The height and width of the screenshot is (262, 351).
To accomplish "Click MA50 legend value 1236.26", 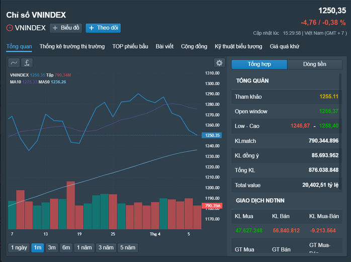I will point(58,82).
